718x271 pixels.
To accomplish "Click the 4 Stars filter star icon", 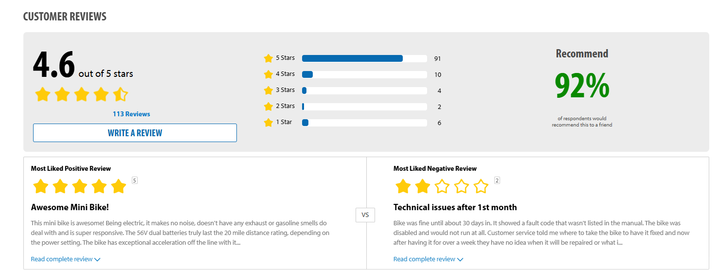I will [268, 74].
